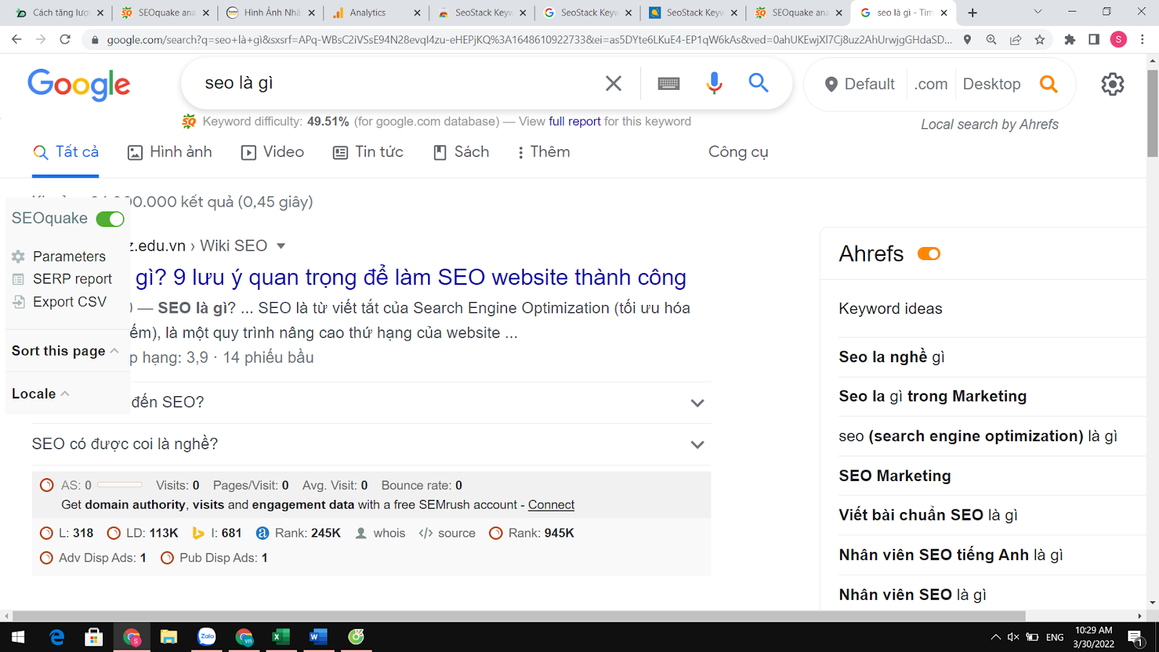Open the Zalo app in the taskbar
This screenshot has width=1159, height=652.
(x=207, y=637)
